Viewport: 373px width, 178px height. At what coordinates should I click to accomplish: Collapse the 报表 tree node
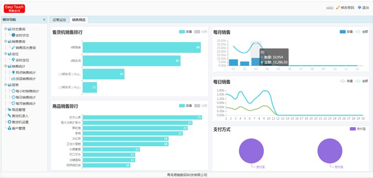(x=6, y=85)
